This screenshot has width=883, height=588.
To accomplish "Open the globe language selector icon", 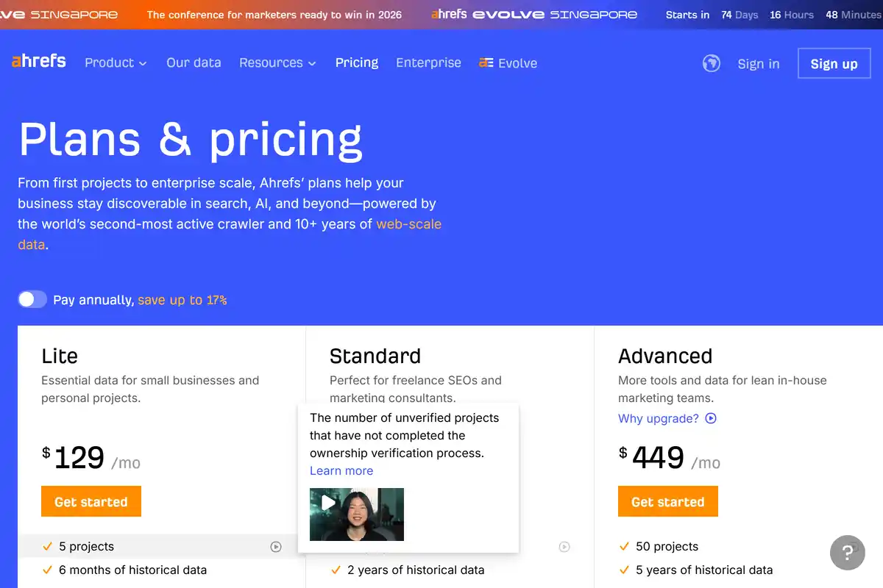I will (711, 63).
